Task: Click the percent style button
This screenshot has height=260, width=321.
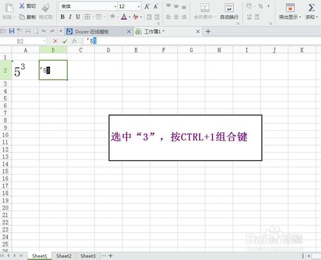Action: pos(261,6)
